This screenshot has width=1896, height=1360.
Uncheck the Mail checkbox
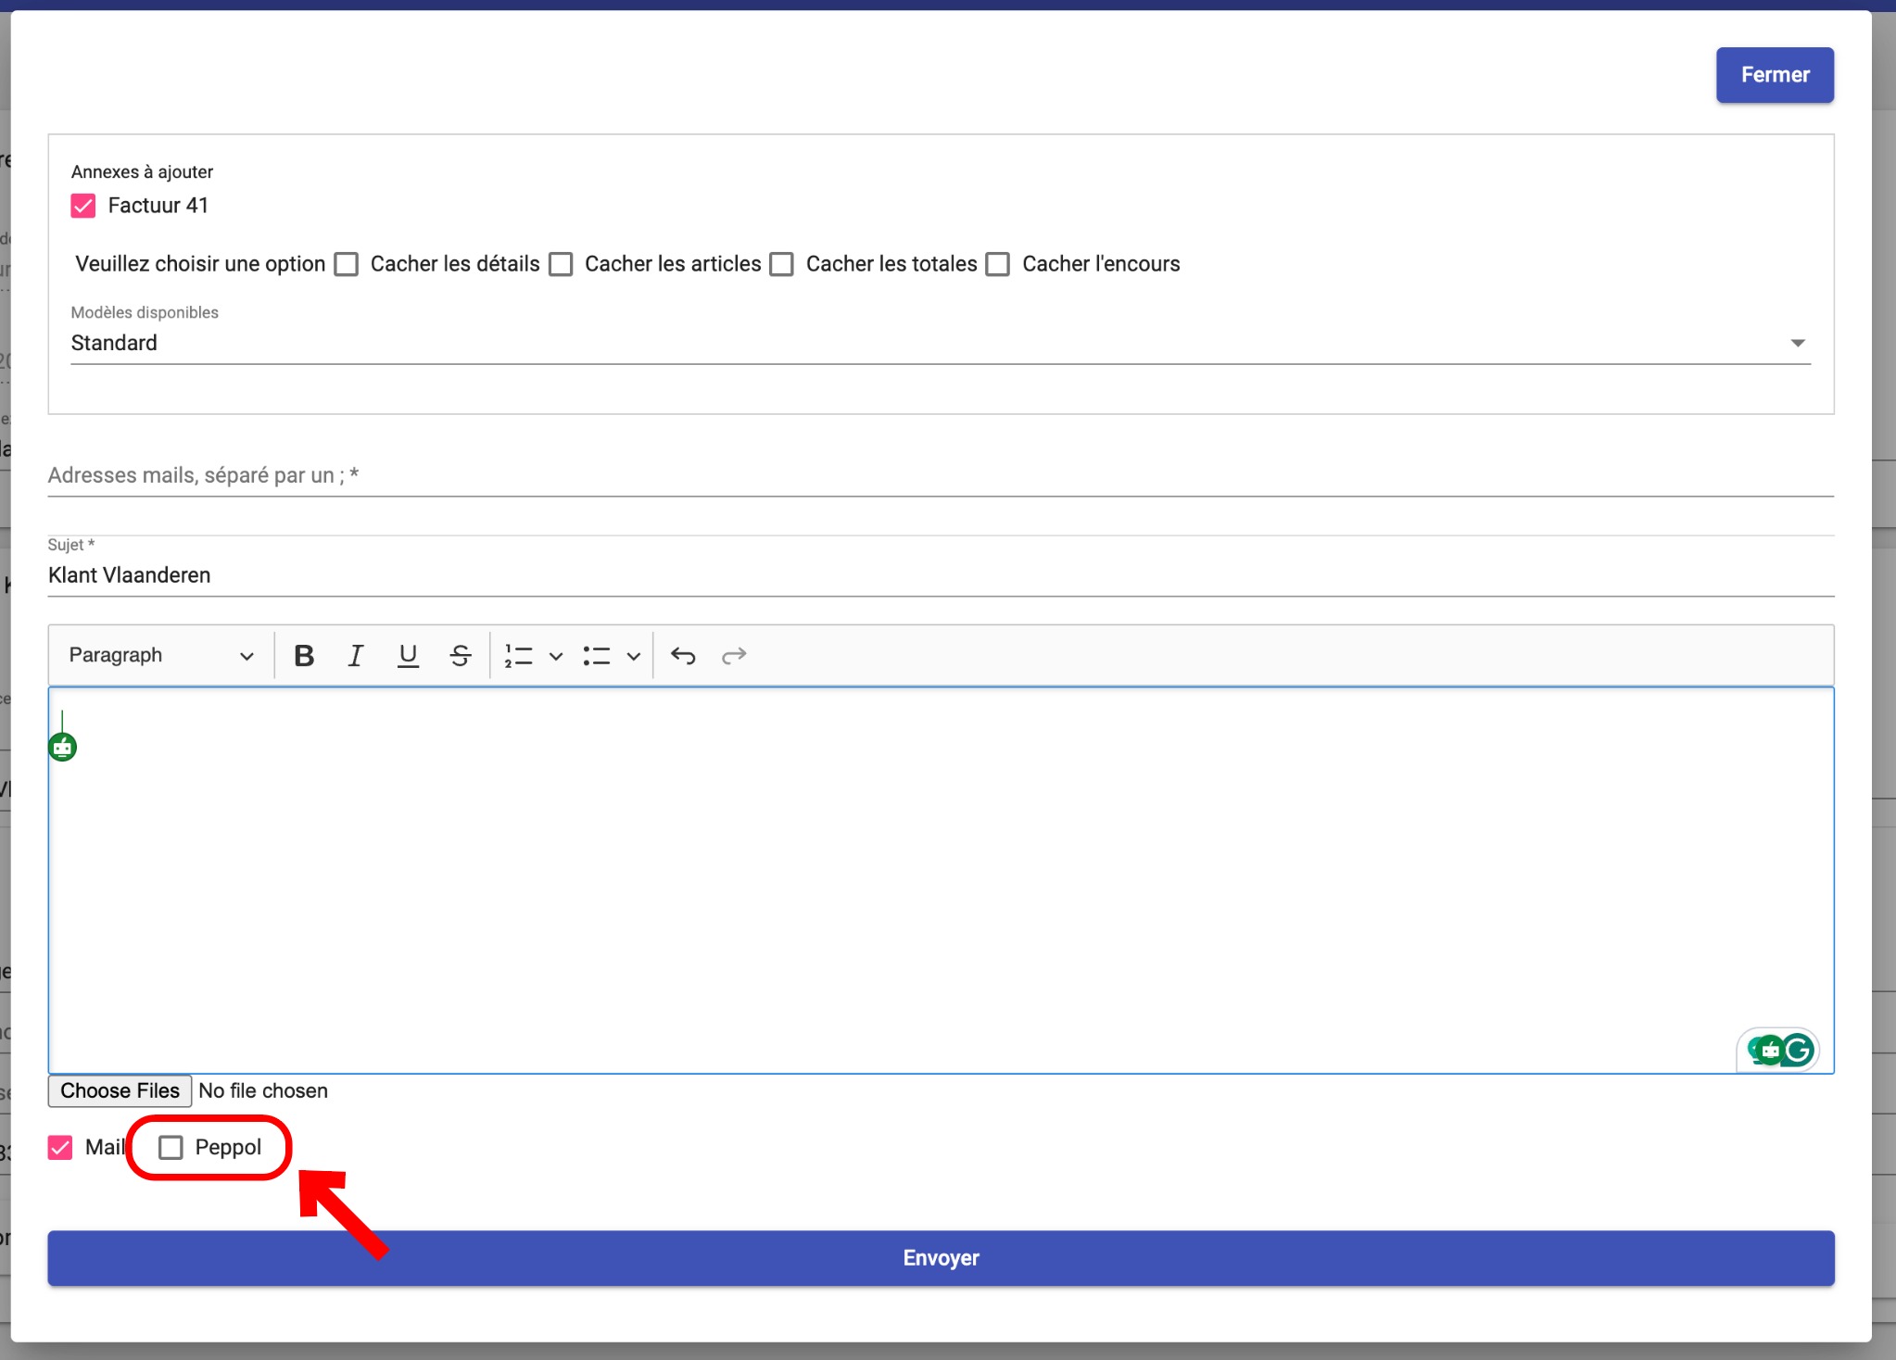[60, 1148]
